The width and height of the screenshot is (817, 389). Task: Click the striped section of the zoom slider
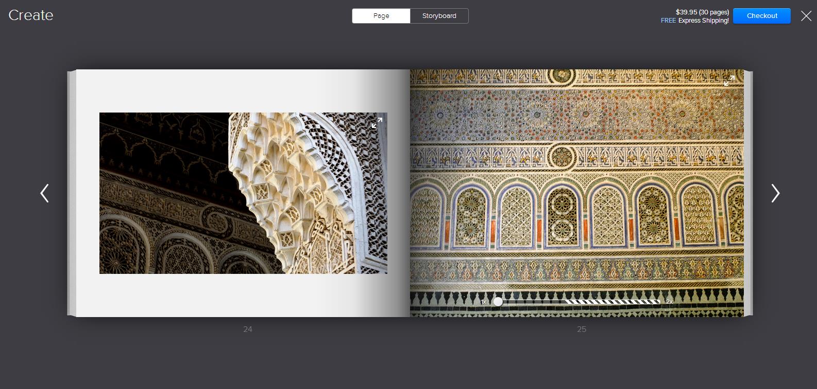coord(613,302)
